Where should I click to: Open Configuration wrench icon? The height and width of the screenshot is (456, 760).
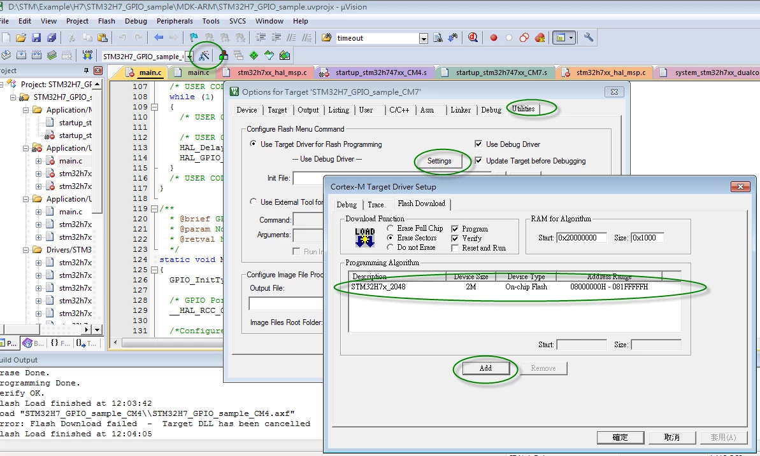tap(589, 38)
